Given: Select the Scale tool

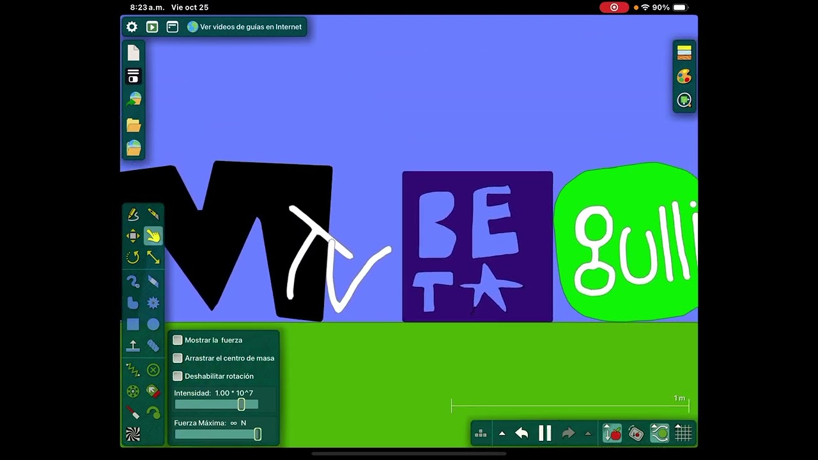Looking at the screenshot, I should pyautogui.click(x=153, y=257).
